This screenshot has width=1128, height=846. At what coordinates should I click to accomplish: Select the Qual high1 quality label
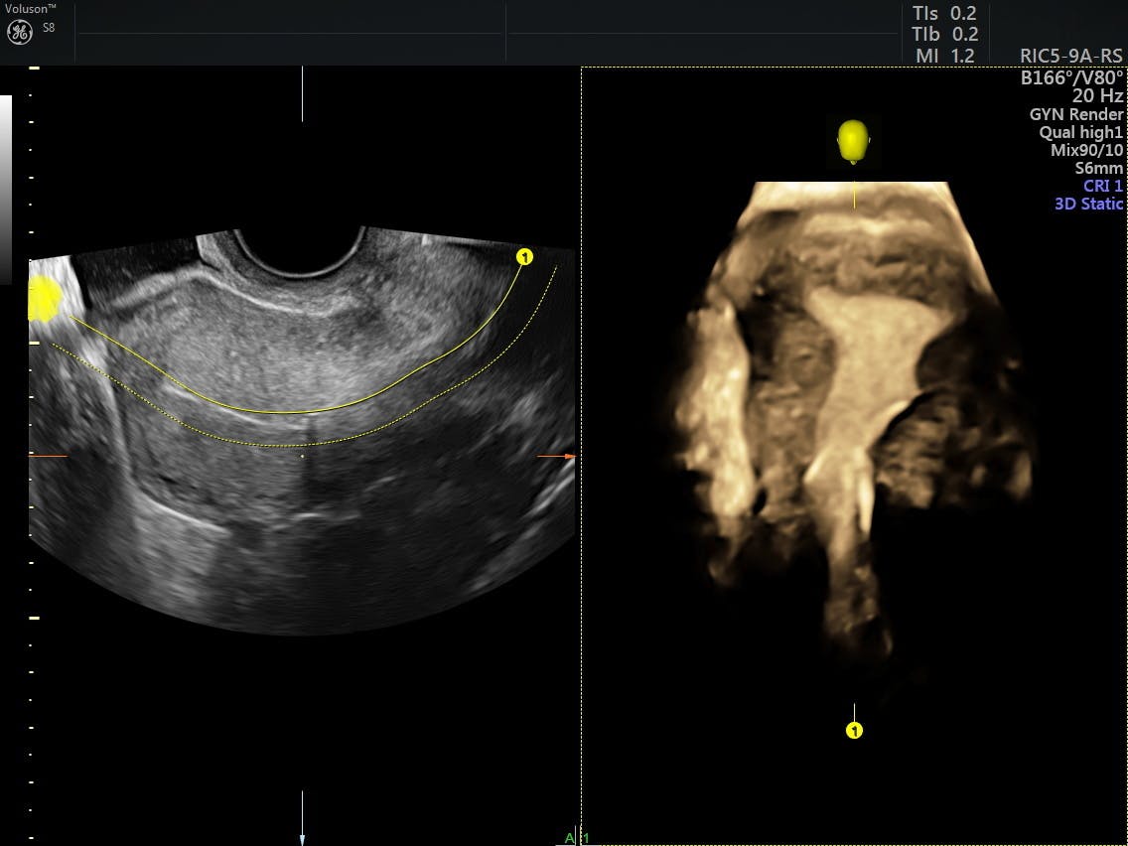(x=1081, y=132)
